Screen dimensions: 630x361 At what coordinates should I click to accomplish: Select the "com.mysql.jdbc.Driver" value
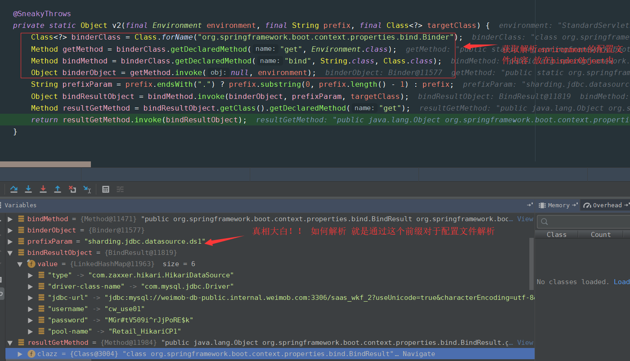click(x=187, y=286)
